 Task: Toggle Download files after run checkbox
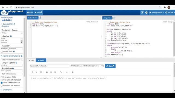click(x=2, y=85)
